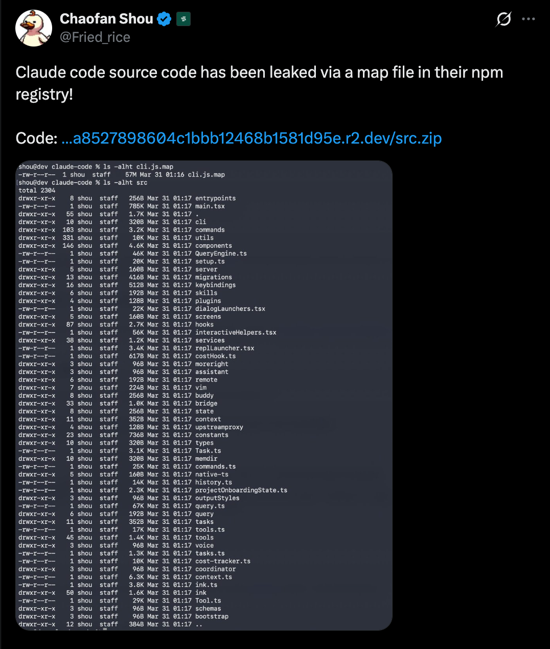Screen dimensions: 550x649
Task: Click cost-tracker.ts in the terminal listing
Action: click(x=223, y=561)
